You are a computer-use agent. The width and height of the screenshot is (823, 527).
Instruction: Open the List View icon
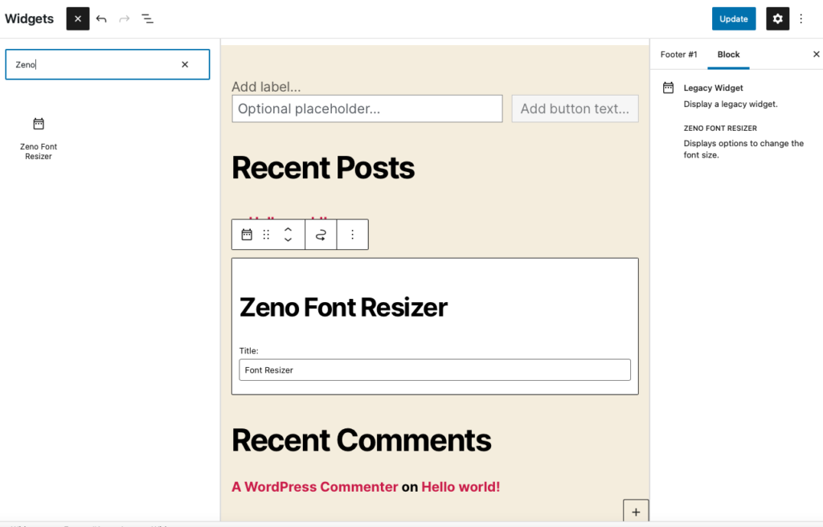148,18
